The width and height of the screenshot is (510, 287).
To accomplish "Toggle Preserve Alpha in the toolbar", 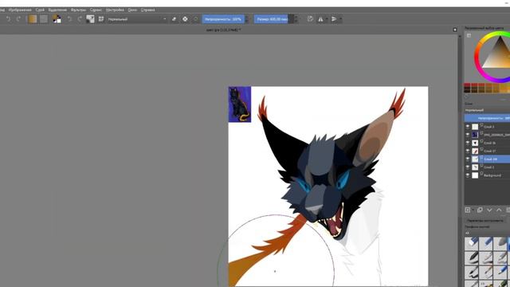I will 185,19.
